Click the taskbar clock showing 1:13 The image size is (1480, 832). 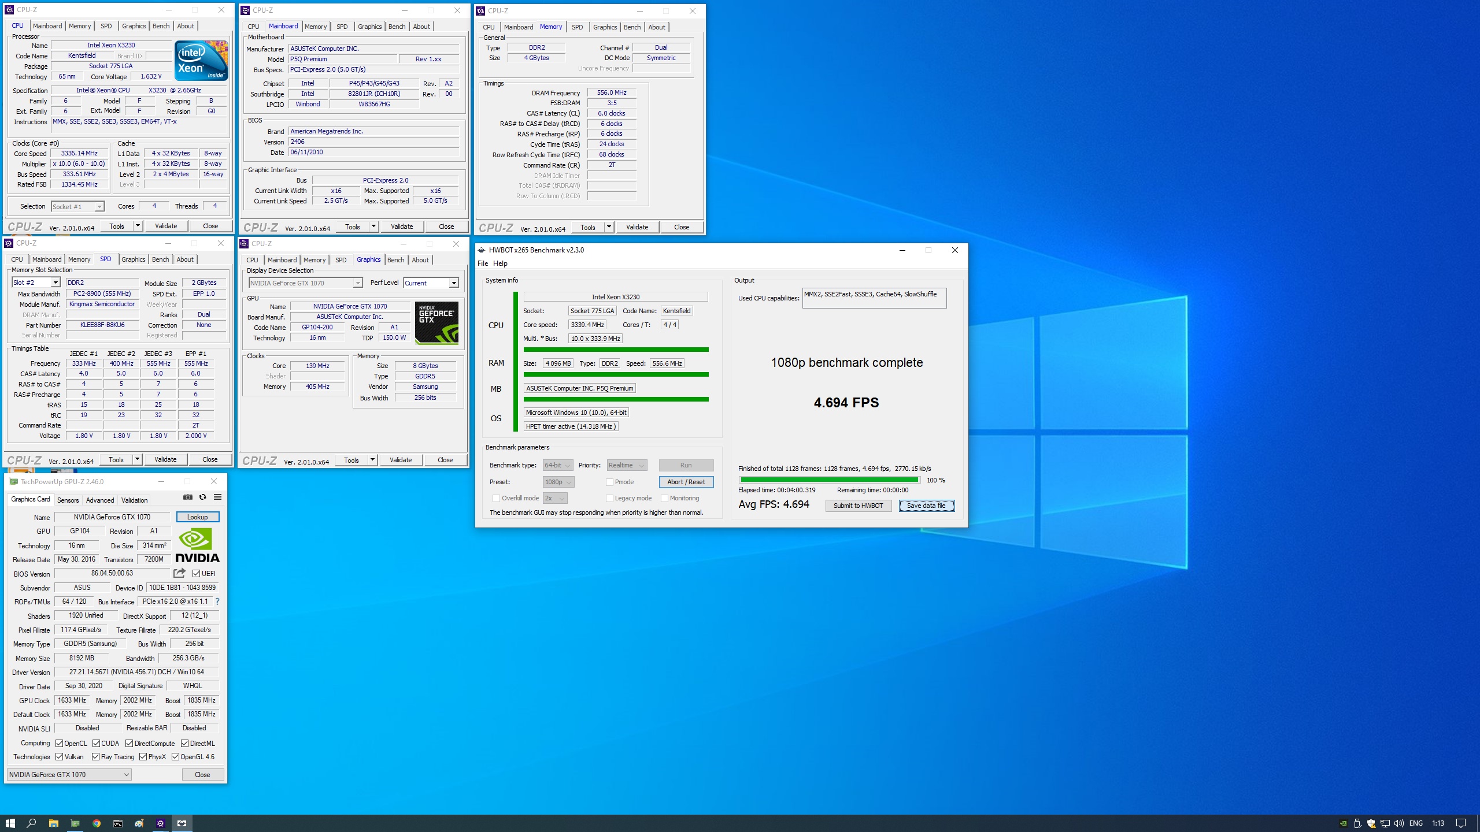click(1438, 823)
